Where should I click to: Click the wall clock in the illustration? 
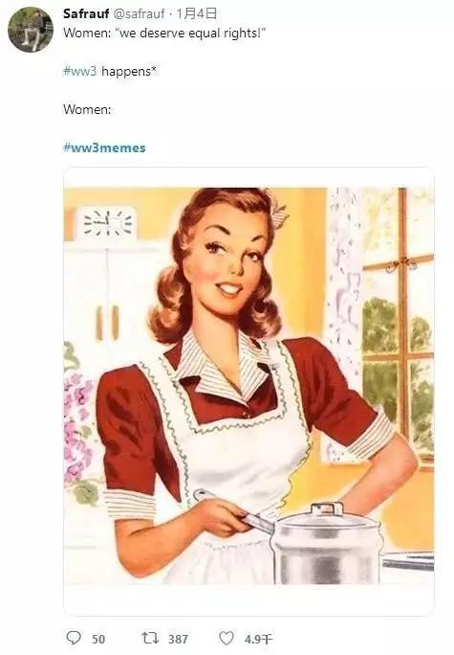click(x=108, y=223)
